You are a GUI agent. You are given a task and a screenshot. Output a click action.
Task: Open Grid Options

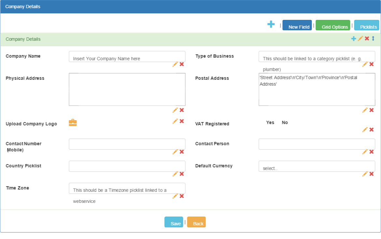point(333,25)
